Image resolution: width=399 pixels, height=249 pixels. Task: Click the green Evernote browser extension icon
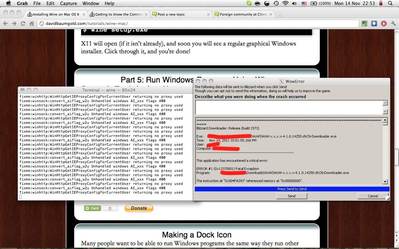(x=365, y=23)
